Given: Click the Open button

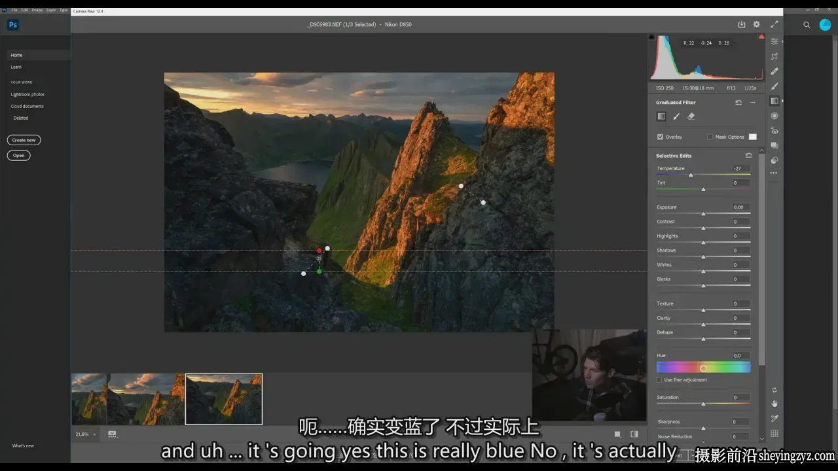Looking at the screenshot, I should point(19,156).
